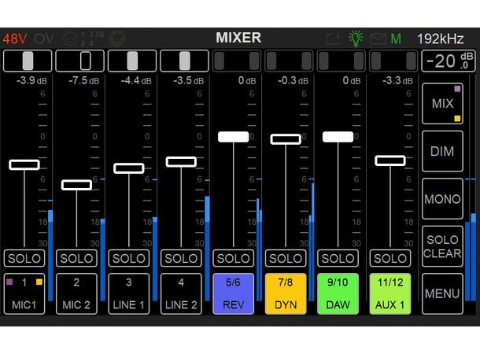Click the -4.4 dB value above LINE 1 fader

[136, 81]
